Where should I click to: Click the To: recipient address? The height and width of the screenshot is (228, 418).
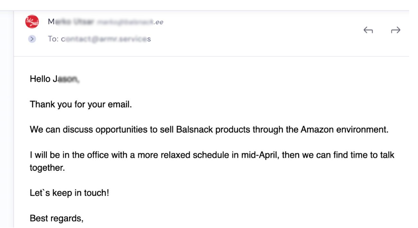(106, 39)
